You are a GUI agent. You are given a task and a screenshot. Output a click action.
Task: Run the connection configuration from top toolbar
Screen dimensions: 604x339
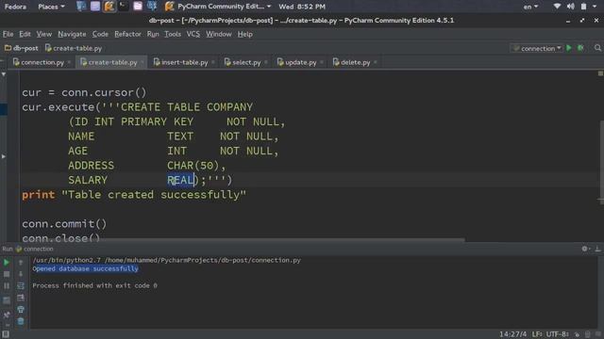[x=569, y=48]
